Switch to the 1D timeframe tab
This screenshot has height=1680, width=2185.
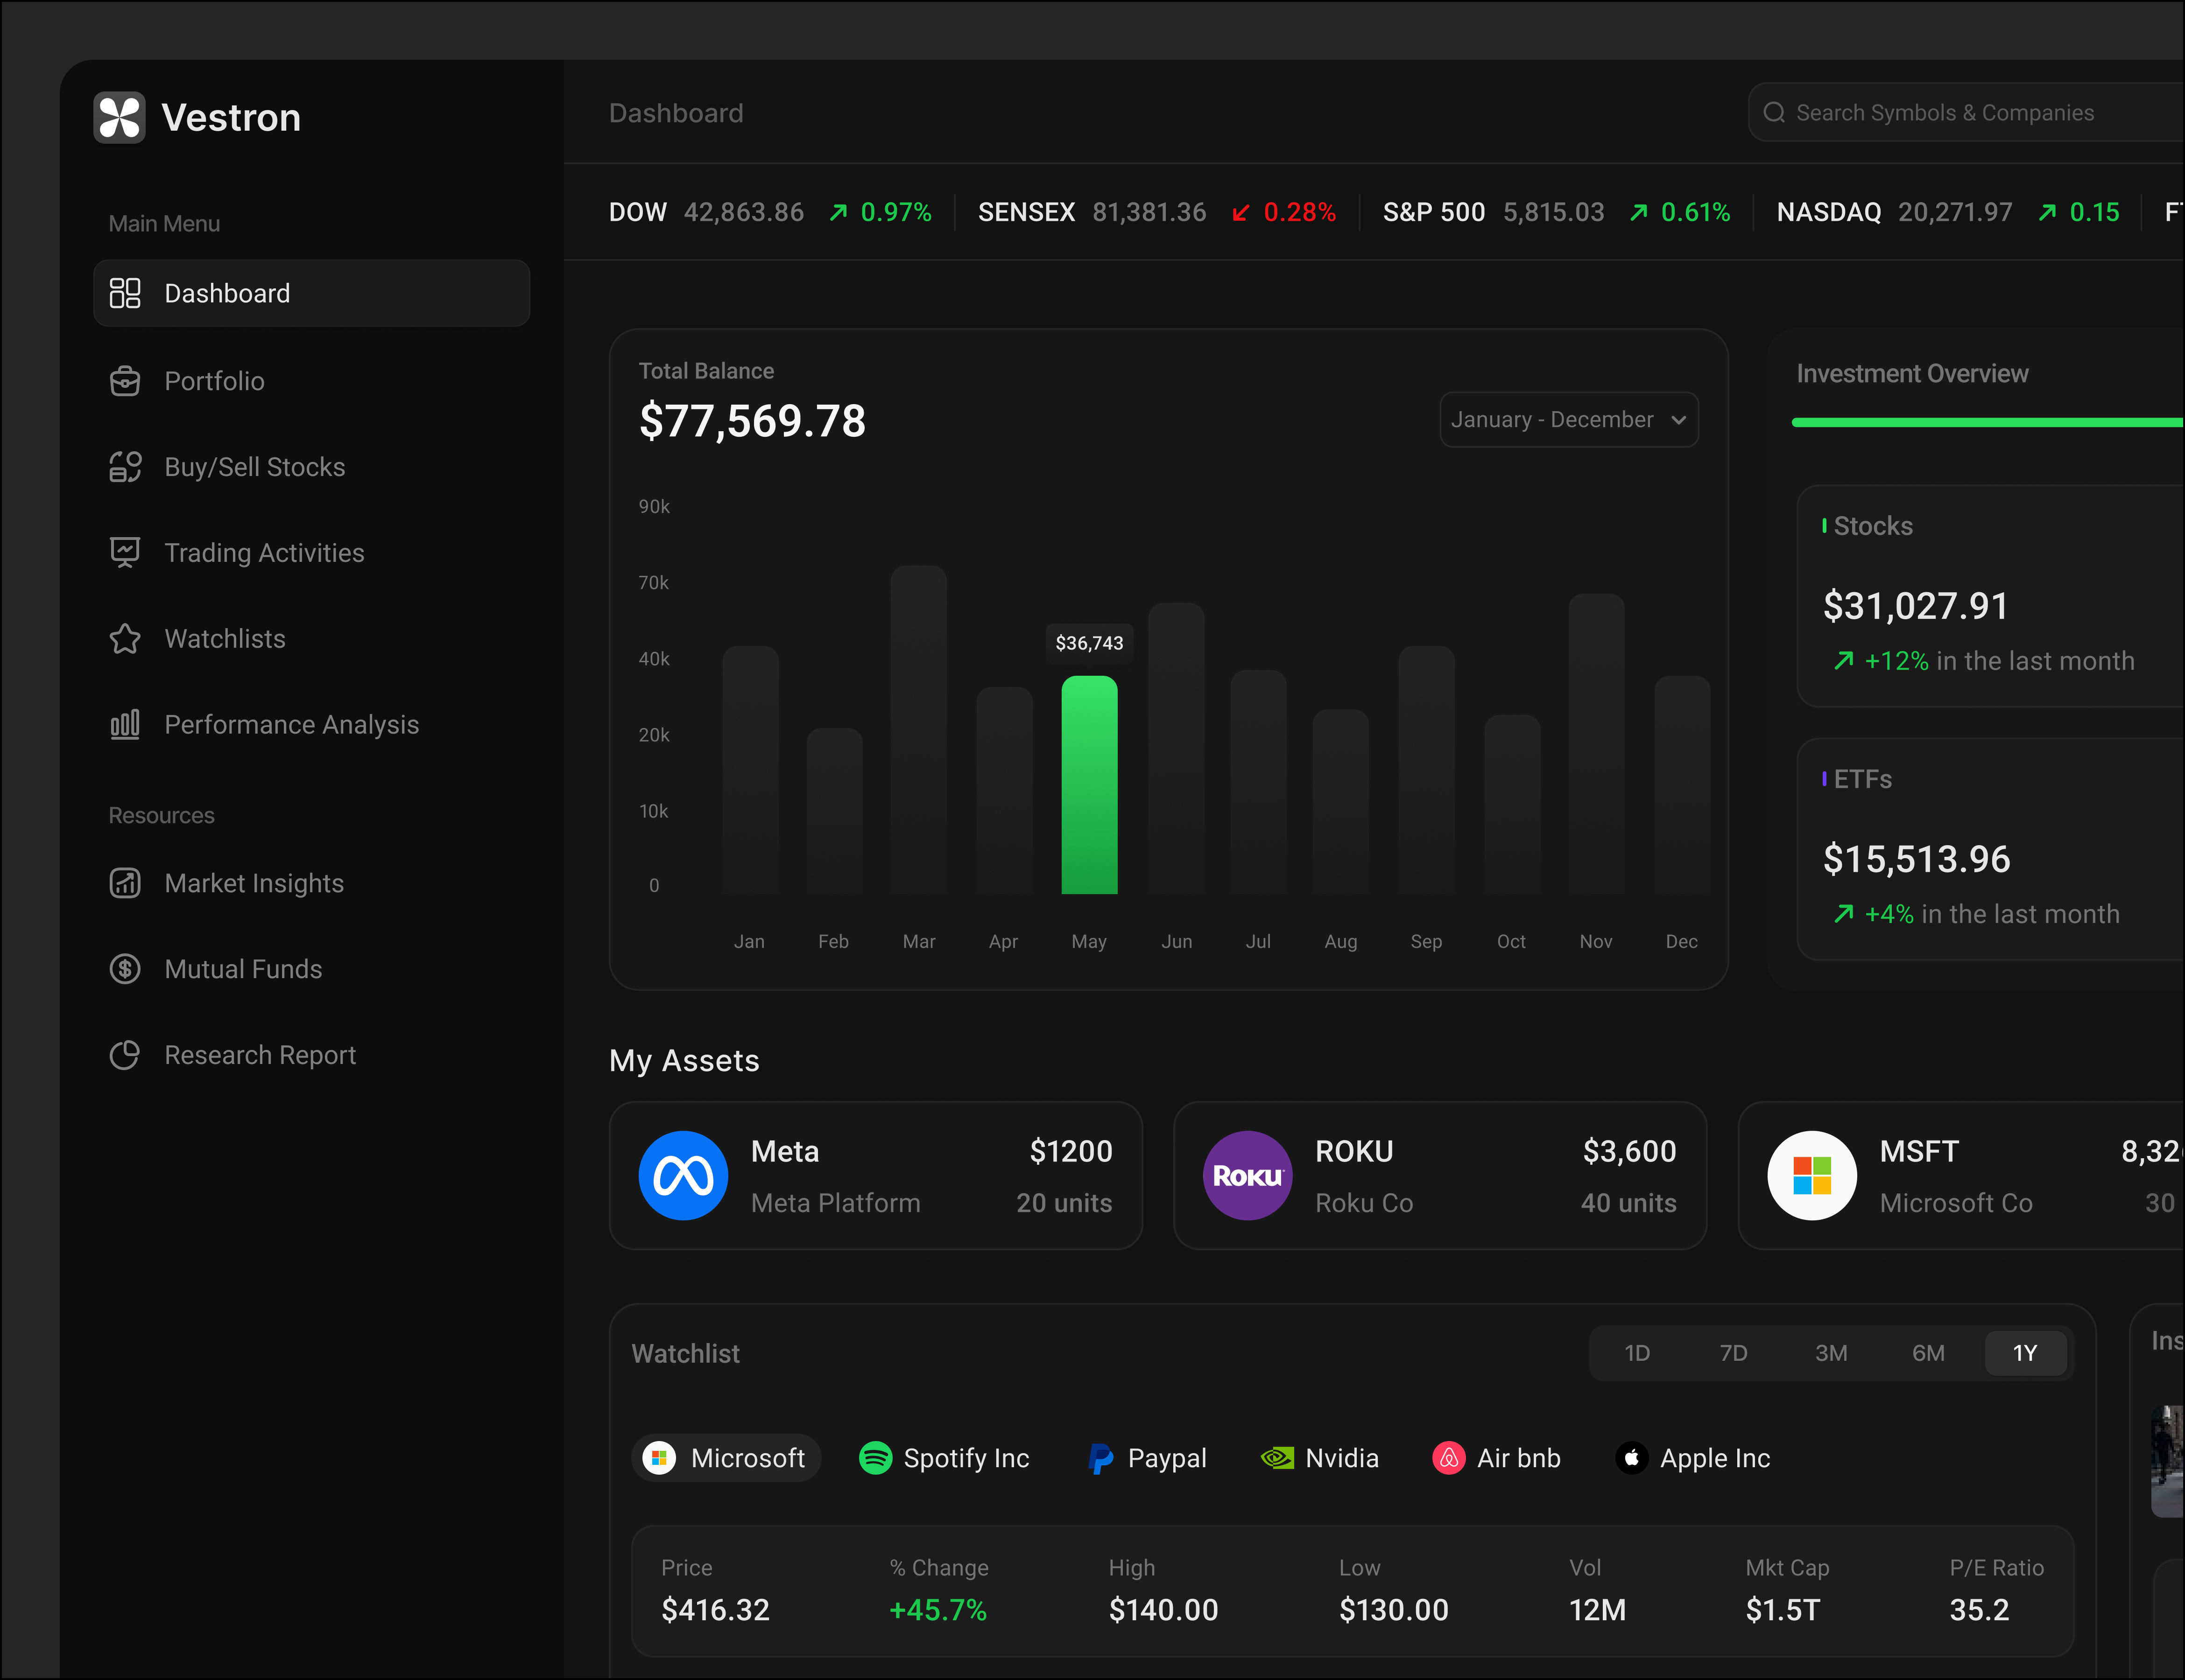click(x=1638, y=1352)
